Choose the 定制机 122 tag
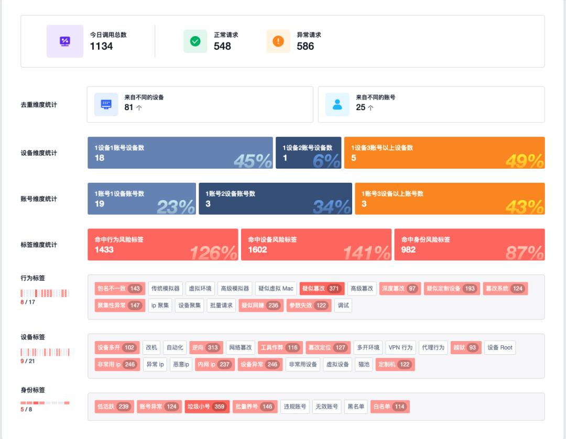The height and width of the screenshot is (439, 566). click(395, 365)
